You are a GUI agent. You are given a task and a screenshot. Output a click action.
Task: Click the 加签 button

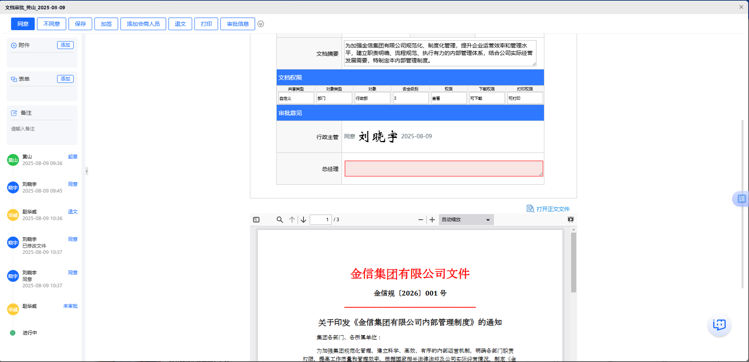106,24
